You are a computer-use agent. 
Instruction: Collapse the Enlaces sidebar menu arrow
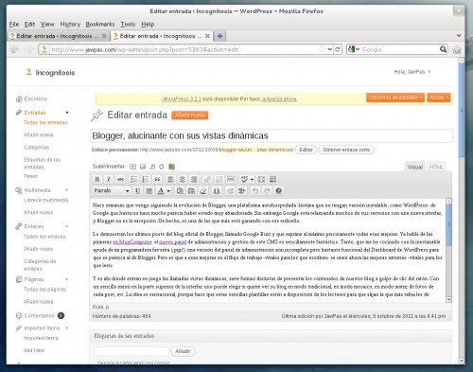67,226
